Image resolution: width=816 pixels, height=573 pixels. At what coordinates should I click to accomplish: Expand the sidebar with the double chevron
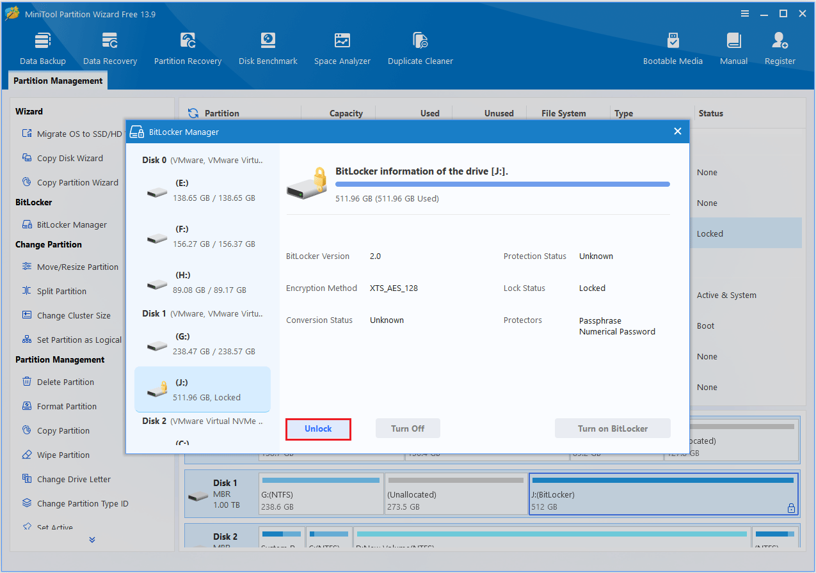pyautogui.click(x=92, y=540)
